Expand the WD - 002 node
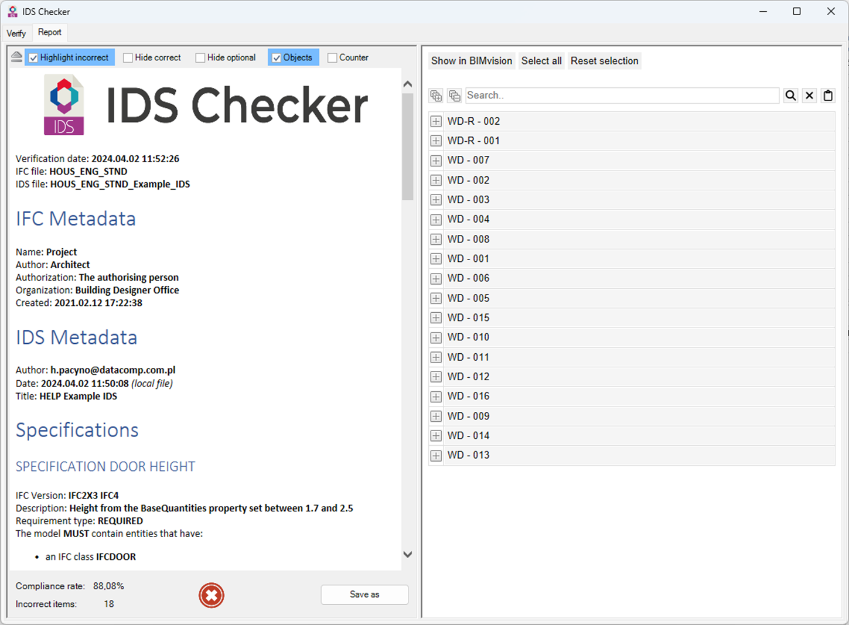The width and height of the screenshot is (849, 625). [x=436, y=180]
